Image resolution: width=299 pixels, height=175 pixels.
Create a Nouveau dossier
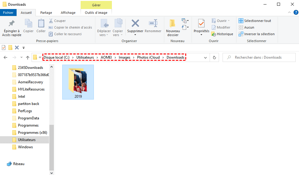pos(172,27)
